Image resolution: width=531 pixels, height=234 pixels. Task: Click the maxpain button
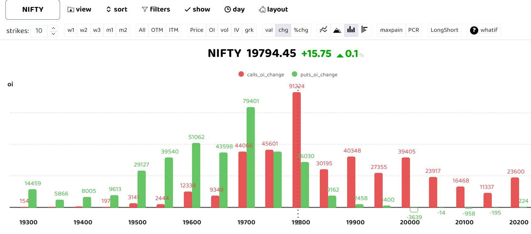point(391,30)
